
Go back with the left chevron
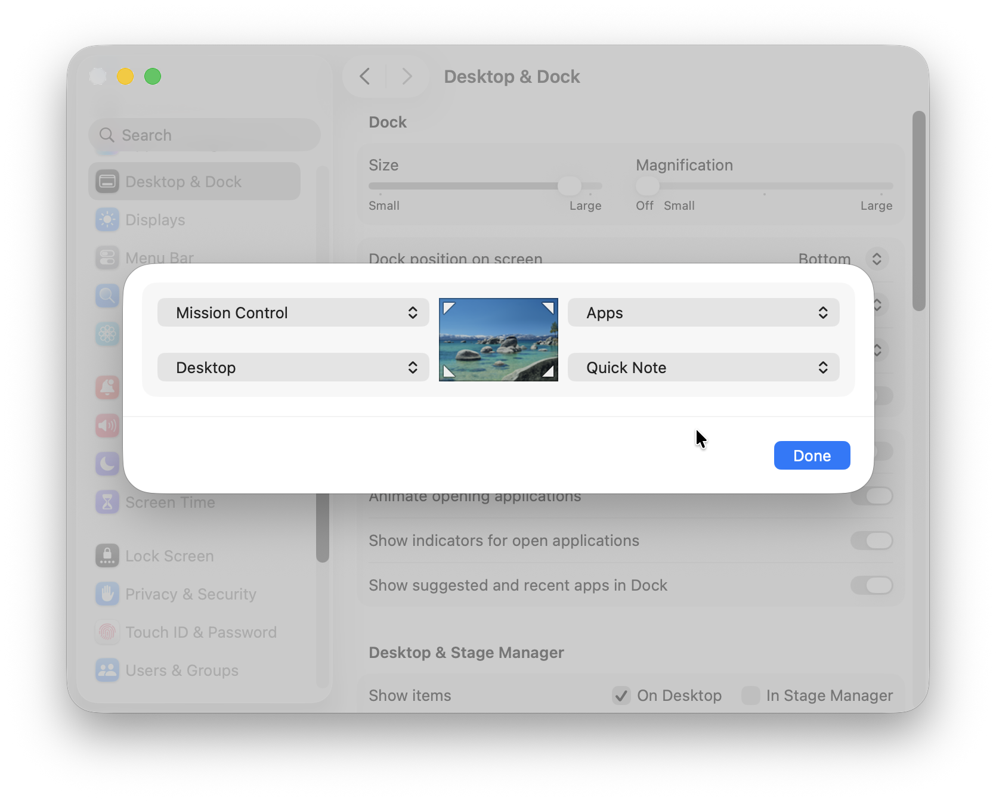pyautogui.click(x=365, y=76)
